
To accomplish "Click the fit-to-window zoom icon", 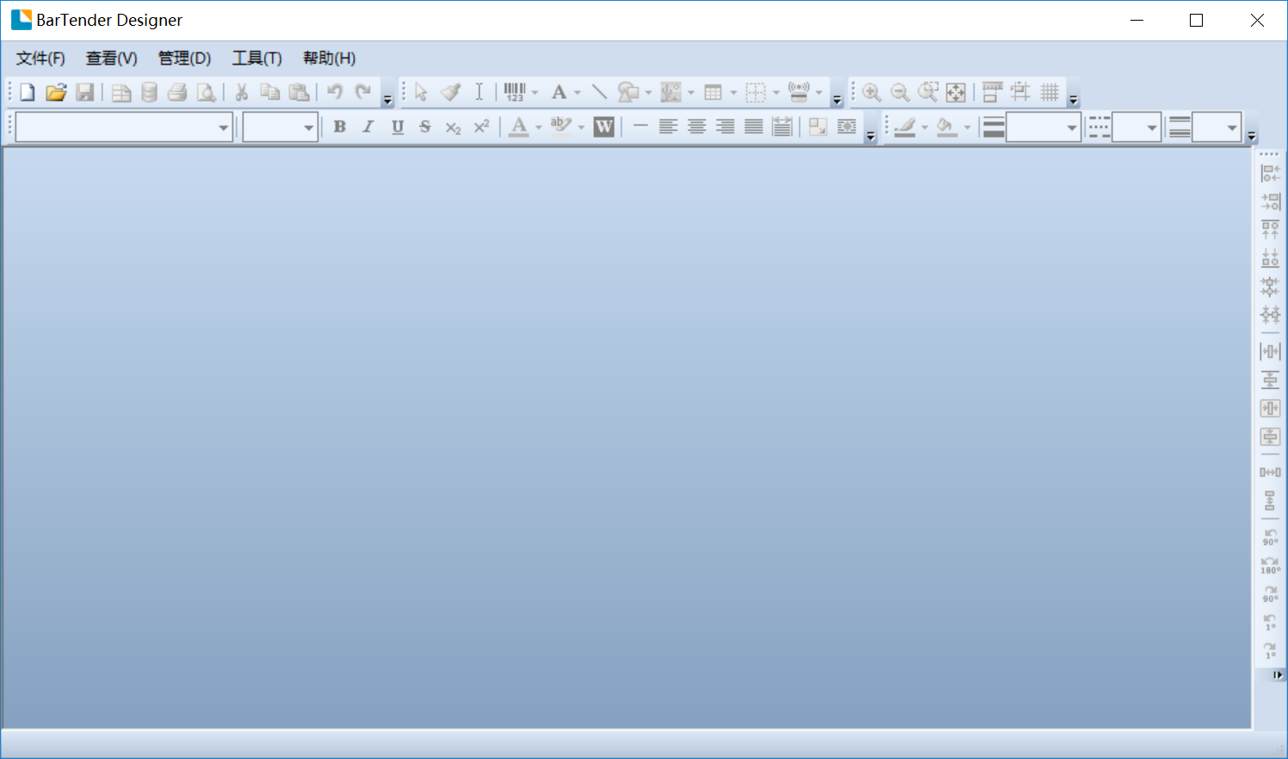I will tap(956, 92).
